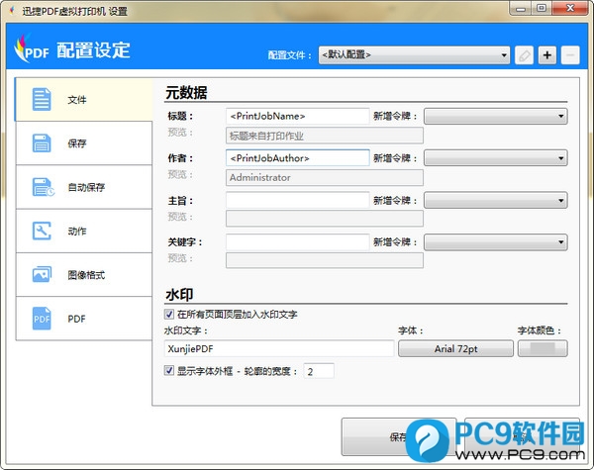Viewport: 594px width, 470px height.
Task: Click the 轮廓的宽度 value field
Action: click(319, 371)
